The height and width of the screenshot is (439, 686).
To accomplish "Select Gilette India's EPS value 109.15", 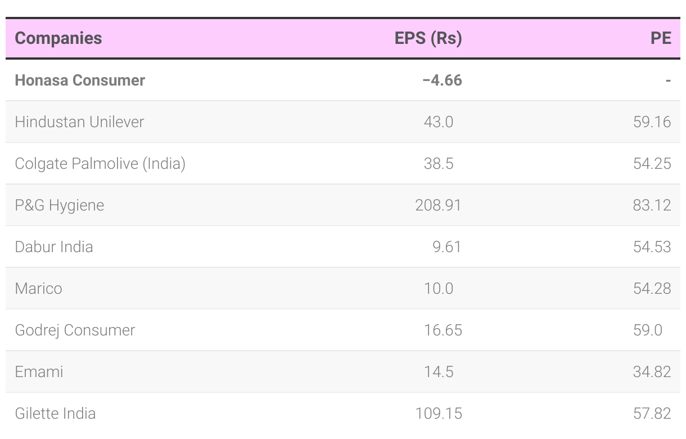I will [439, 414].
